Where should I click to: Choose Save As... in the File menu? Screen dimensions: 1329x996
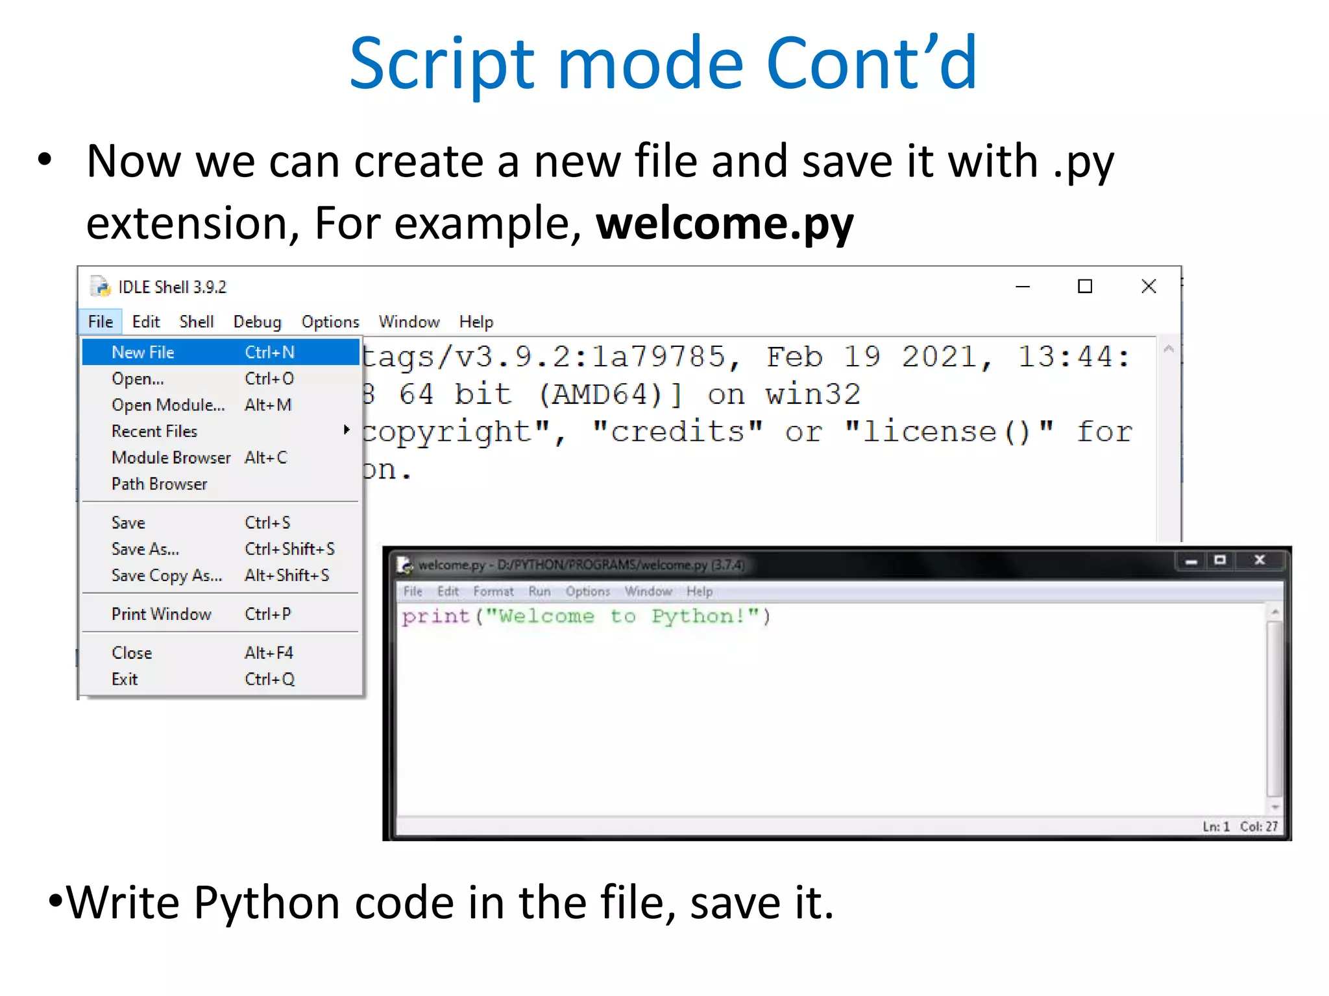click(x=145, y=549)
